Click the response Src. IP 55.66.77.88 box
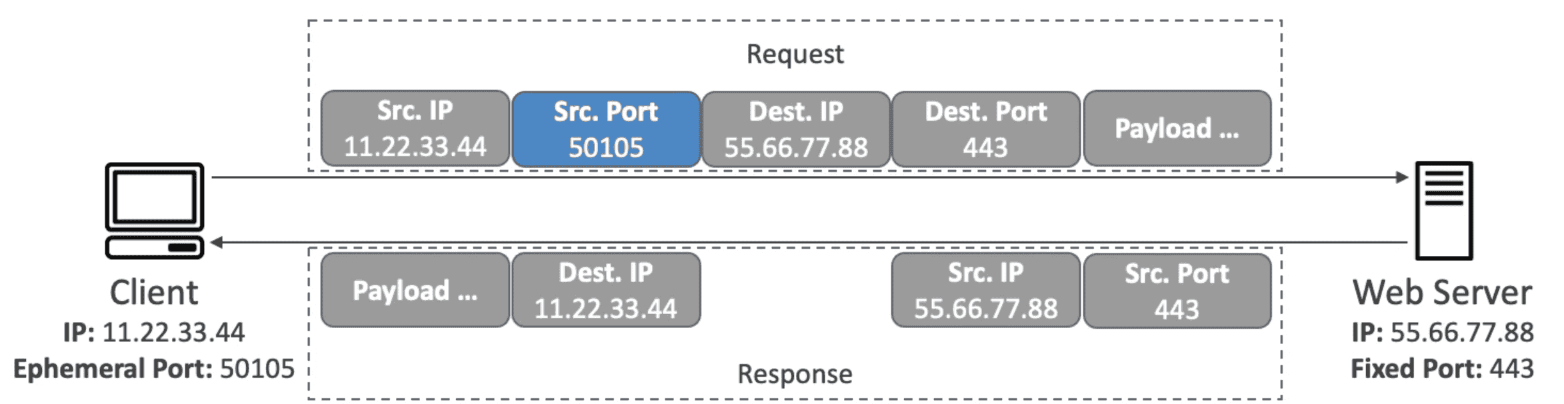The image size is (1564, 404). point(985,290)
